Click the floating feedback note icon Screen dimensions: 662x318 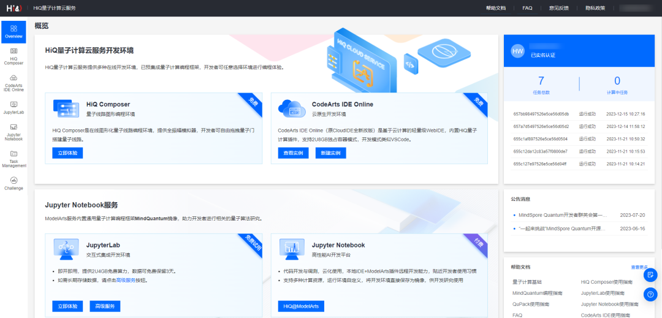coord(650,274)
